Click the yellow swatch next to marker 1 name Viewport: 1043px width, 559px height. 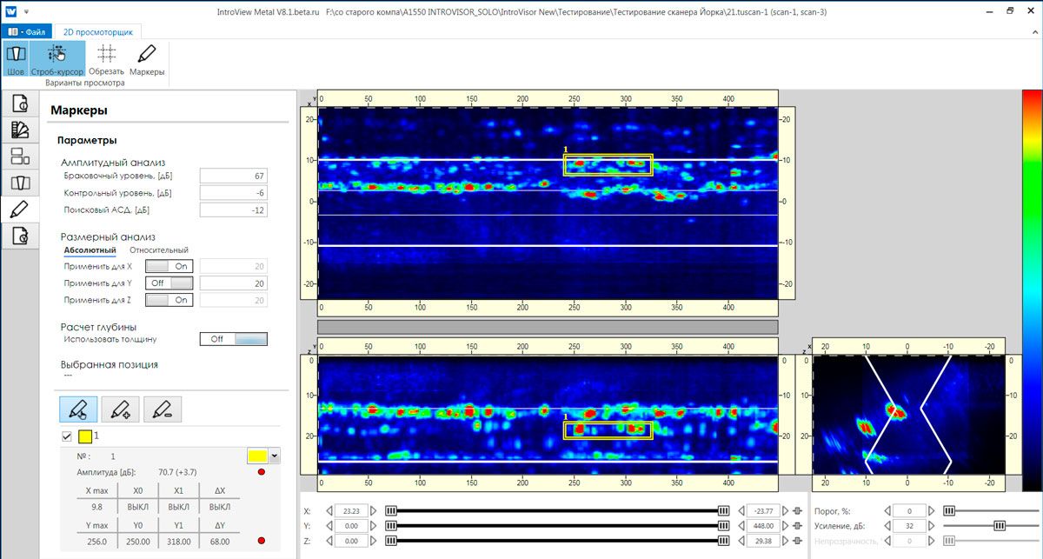point(85,436)
